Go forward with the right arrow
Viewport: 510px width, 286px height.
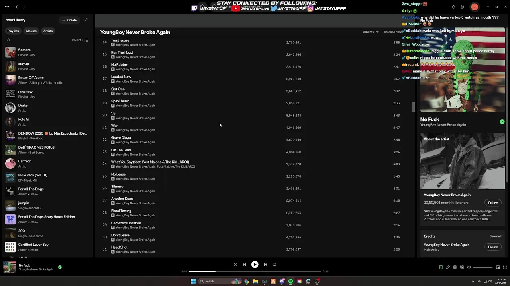24,7
